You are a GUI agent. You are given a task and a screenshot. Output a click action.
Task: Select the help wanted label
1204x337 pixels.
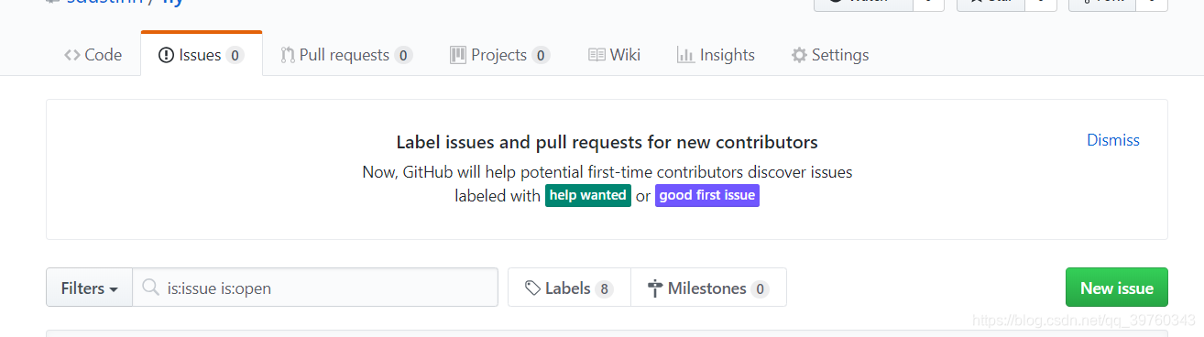pyautogui.click(x=588, y=195)
